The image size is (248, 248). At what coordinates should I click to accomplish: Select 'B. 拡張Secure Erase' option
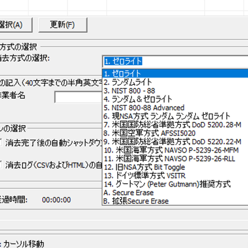point(175,201)
